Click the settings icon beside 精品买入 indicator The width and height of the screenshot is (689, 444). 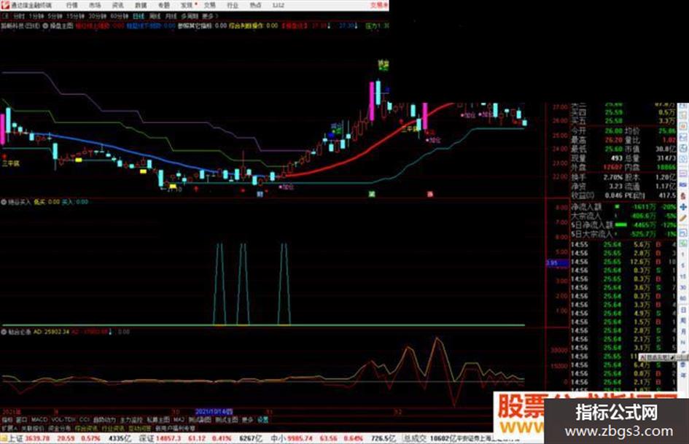click(x=4, y=202)
